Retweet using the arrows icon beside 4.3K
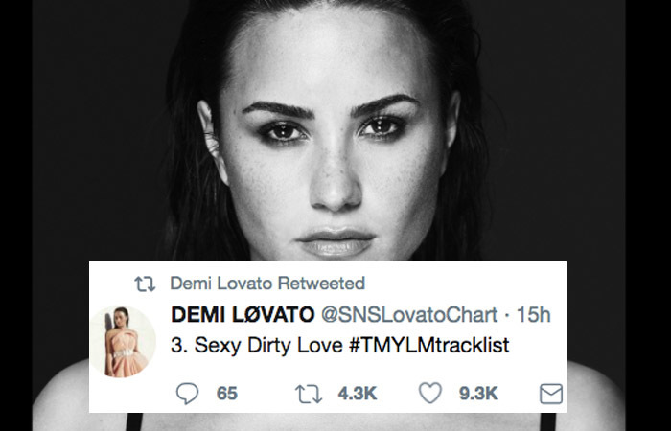This screenshot has height=431, width=671. [x=309, y=393]
